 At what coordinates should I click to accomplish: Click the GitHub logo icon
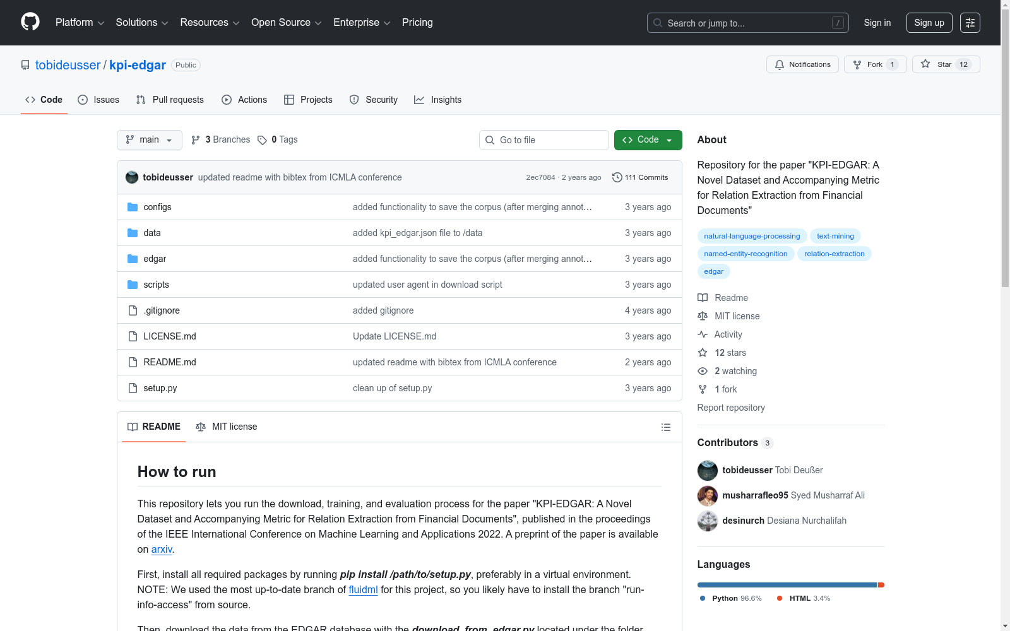click(30, 22)
